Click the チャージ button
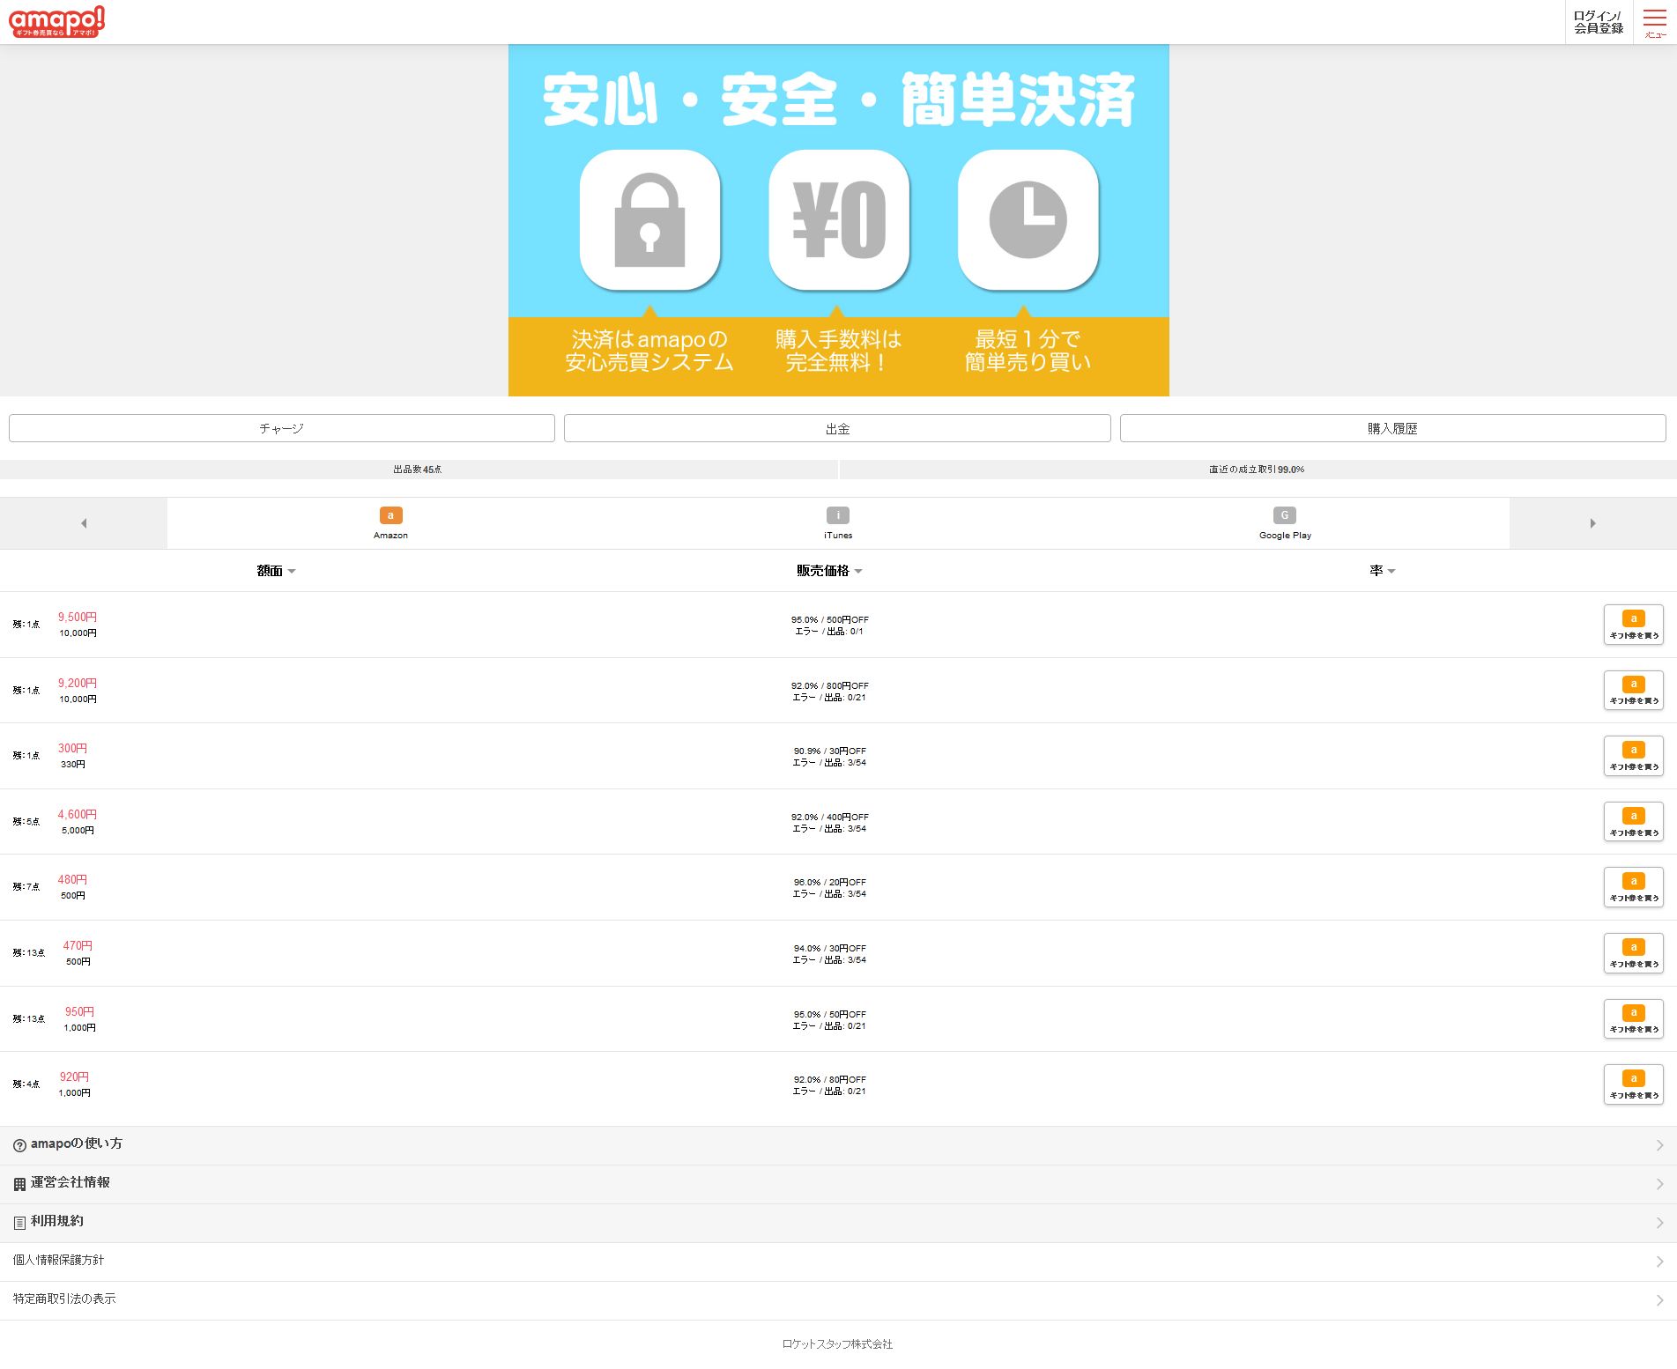Viewport: 1677px width, 1369px height. click(282, 428)
